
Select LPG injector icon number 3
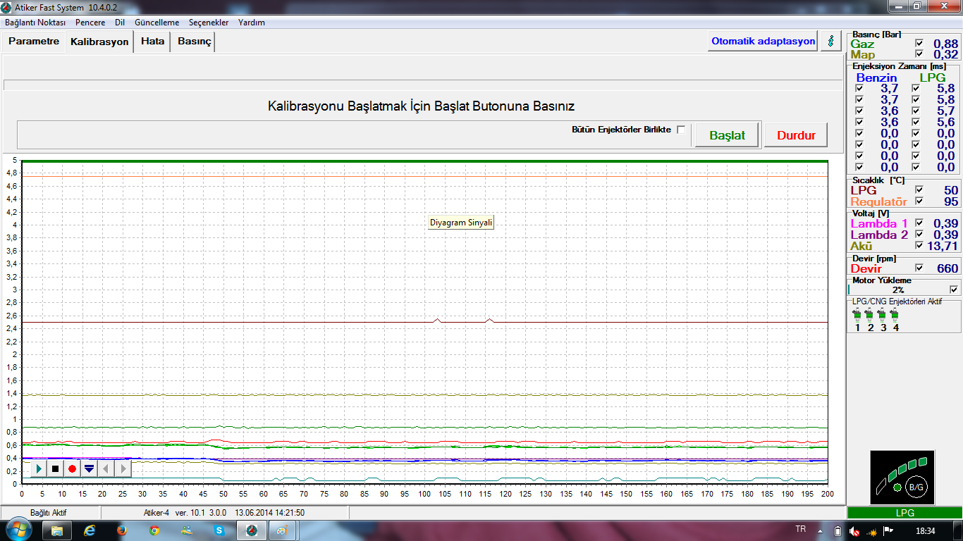coord(883,314)
